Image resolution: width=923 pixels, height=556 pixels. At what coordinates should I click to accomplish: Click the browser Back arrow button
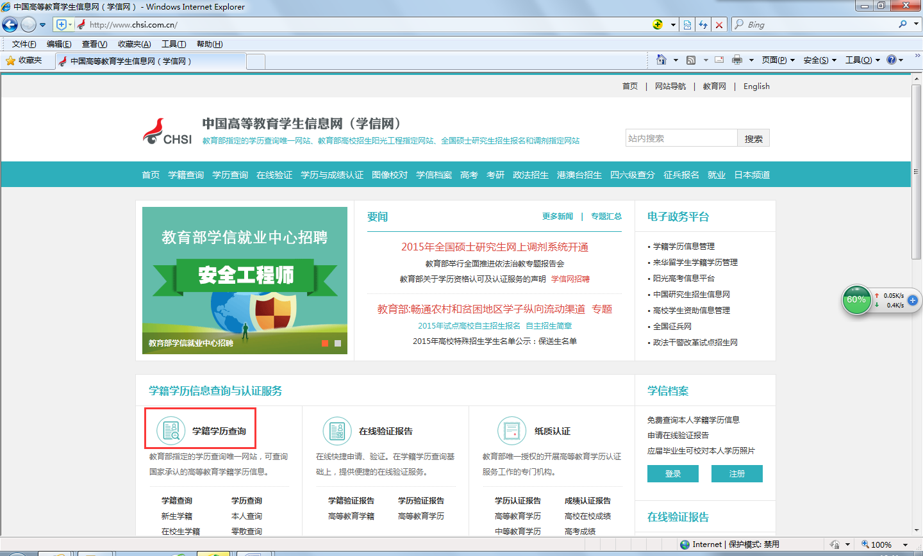[x=10, y=24]
